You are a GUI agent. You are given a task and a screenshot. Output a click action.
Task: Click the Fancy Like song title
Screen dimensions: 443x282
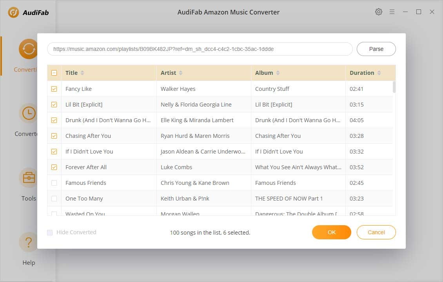pyautogui.click(x=78, y=89)
